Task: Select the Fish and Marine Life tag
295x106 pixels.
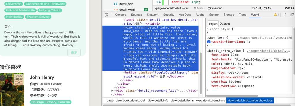Action: 20,11
